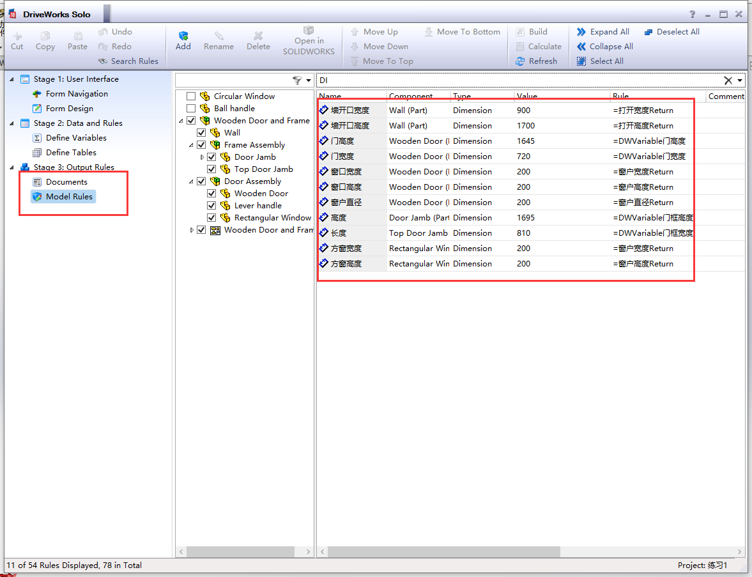752x577 pixels.
Task: Select the 门高度 dimension rule icon
Action: pos(324,141)
